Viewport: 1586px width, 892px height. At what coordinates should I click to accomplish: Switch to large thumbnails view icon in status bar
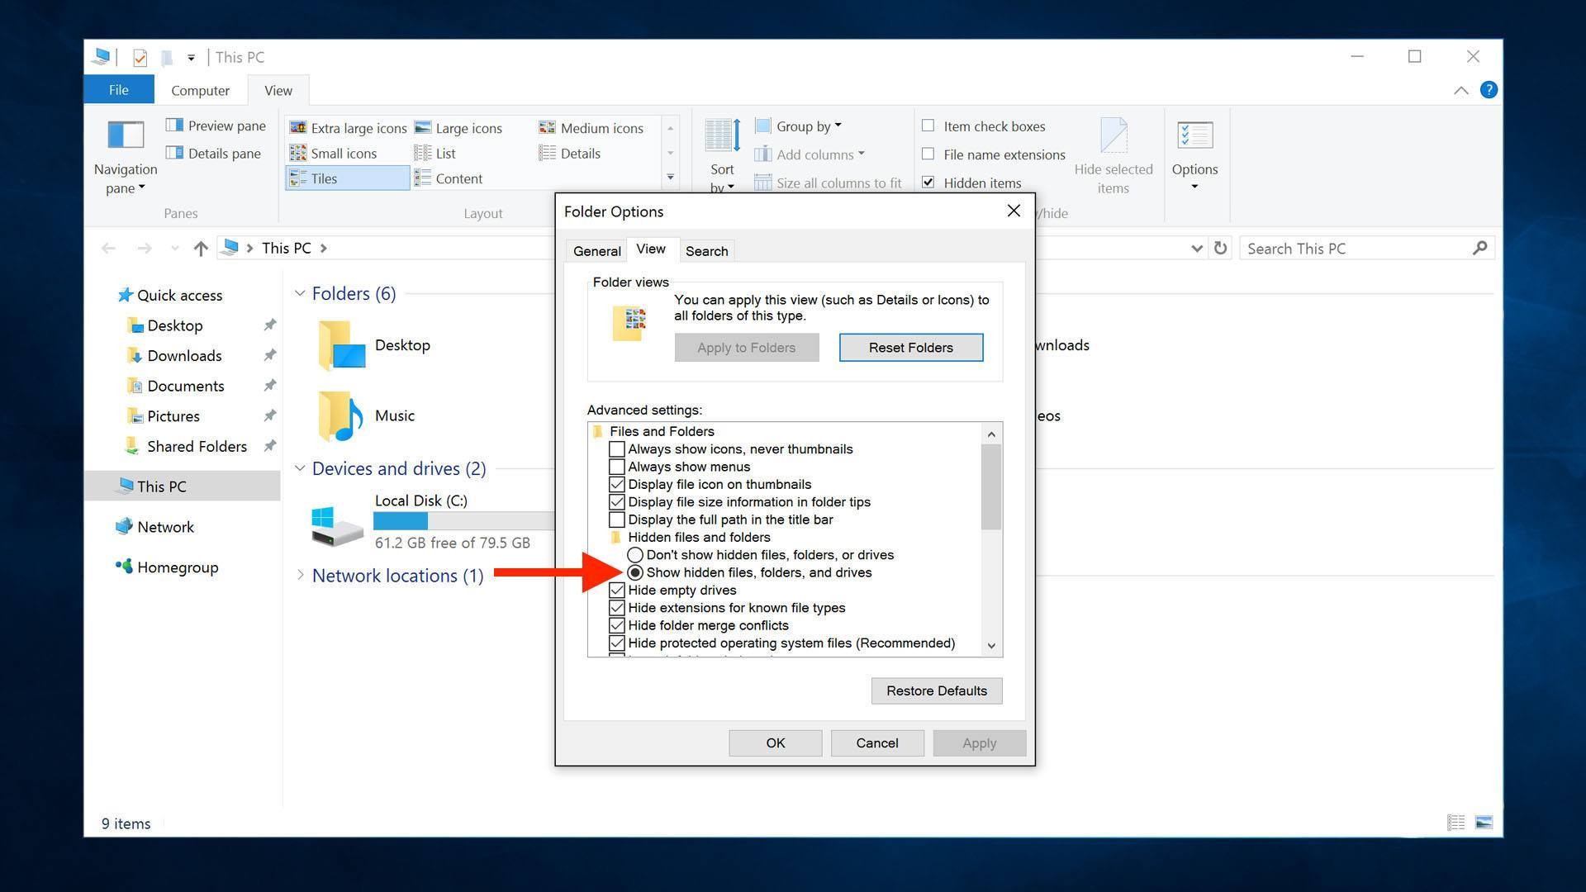(1484, 823)
